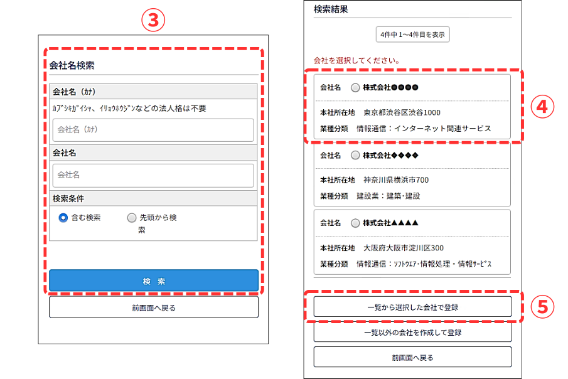Viewport: 568px width, 379px height.
Task: Choose the 先頭から検索 radio option
Action: [131, 218]
